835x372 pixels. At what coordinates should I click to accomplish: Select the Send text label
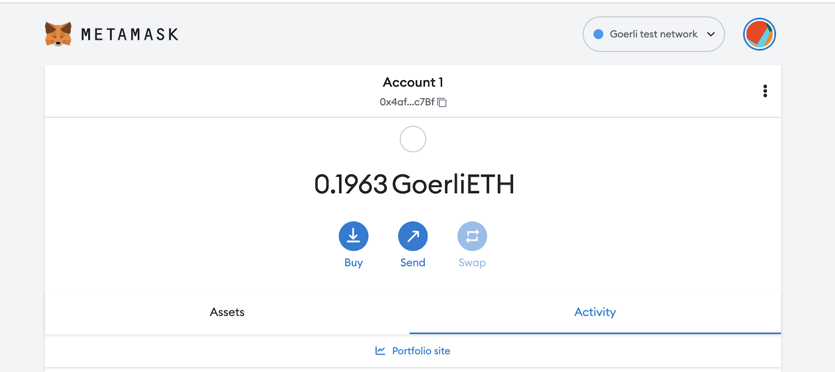click(x=413, y=263)
